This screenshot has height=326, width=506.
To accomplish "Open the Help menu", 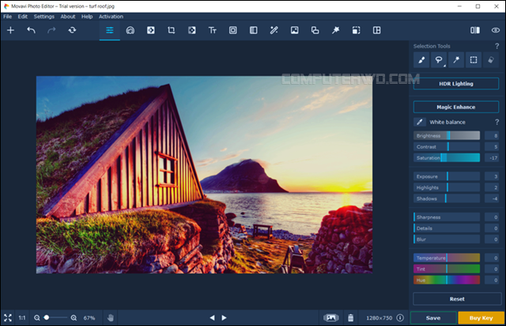I will (87, 17).
